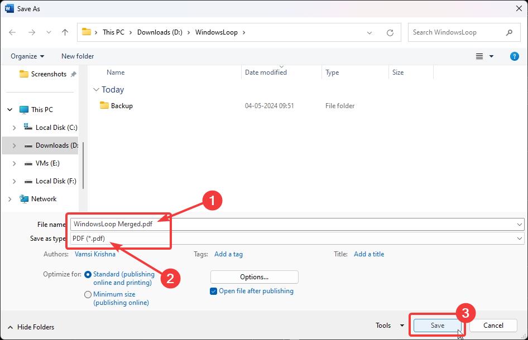528x340 pixels.
Task: Click the Add a tag link
Action: coord(228,254)
